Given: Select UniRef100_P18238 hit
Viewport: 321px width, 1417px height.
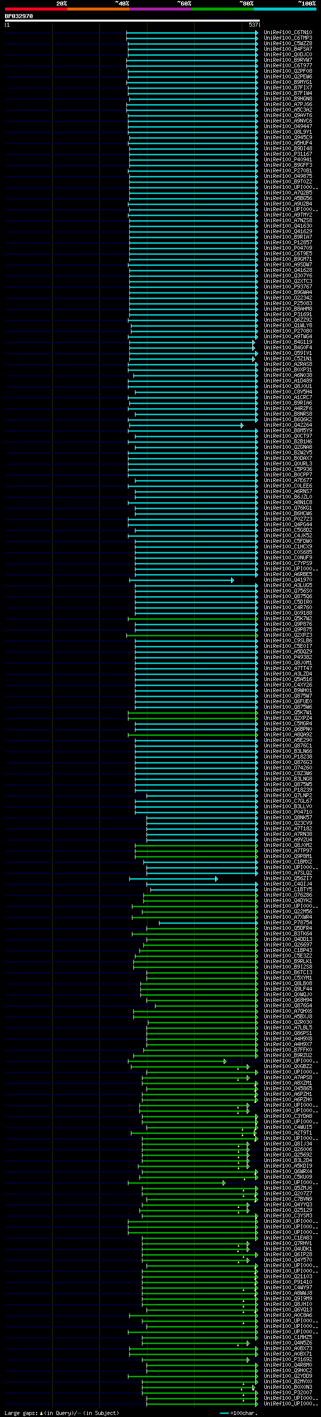Looking at the screenshot, I should tap(288, 757).
